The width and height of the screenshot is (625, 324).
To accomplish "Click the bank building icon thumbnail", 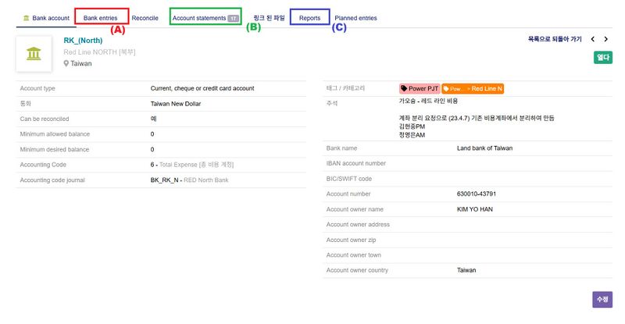I will coord(34,54).
